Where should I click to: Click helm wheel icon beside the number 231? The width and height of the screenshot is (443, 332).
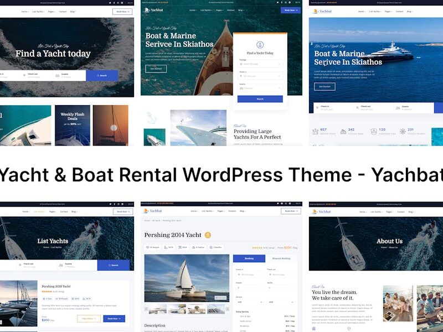403,131
